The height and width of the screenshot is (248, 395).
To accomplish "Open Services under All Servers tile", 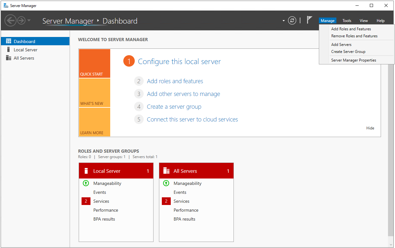I will (x=182, y=201).
